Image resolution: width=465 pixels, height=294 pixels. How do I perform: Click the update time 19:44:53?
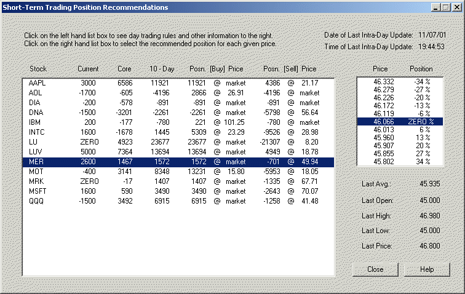click(431, 47)
